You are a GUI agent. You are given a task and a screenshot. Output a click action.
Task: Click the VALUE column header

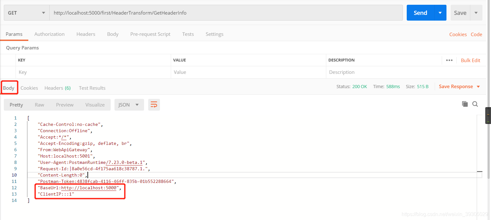tap(180, 60)
